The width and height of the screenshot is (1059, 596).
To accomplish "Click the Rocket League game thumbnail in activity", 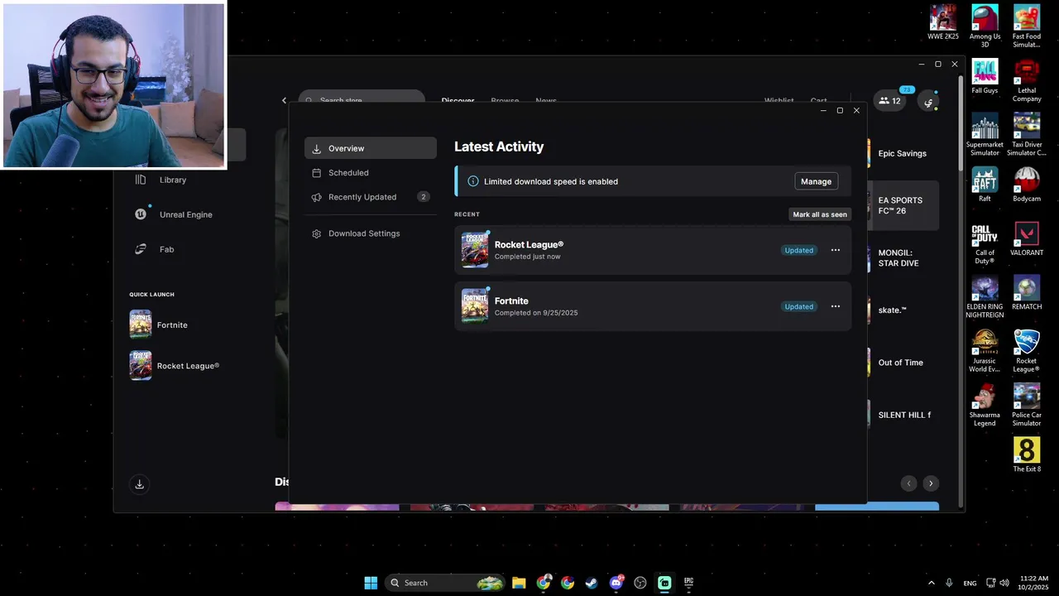I will 475,250.
